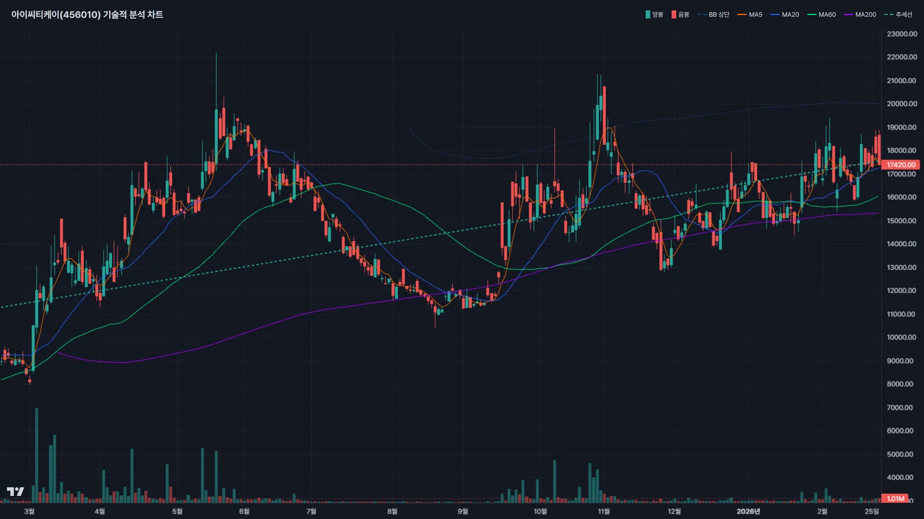
Task: Toggle the 추세선 series legend label
Action: [x=904, y=15]
